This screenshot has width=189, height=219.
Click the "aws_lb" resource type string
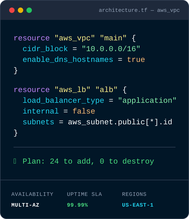tap(72, 90)
